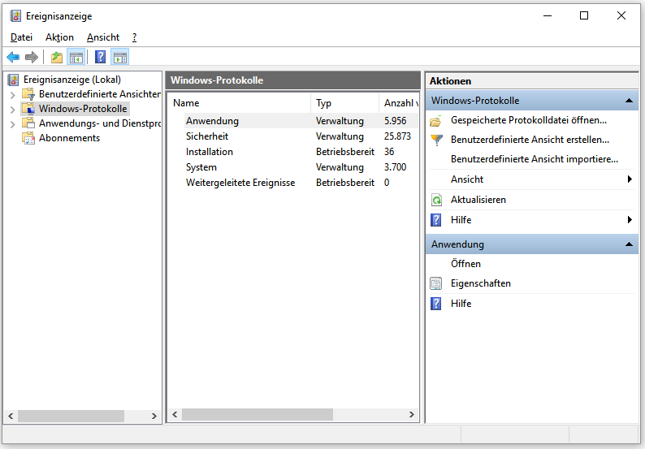Open the Ansicht menu in menu bar
The height and width of the screenshot is (449, 645).
point(103,37)
